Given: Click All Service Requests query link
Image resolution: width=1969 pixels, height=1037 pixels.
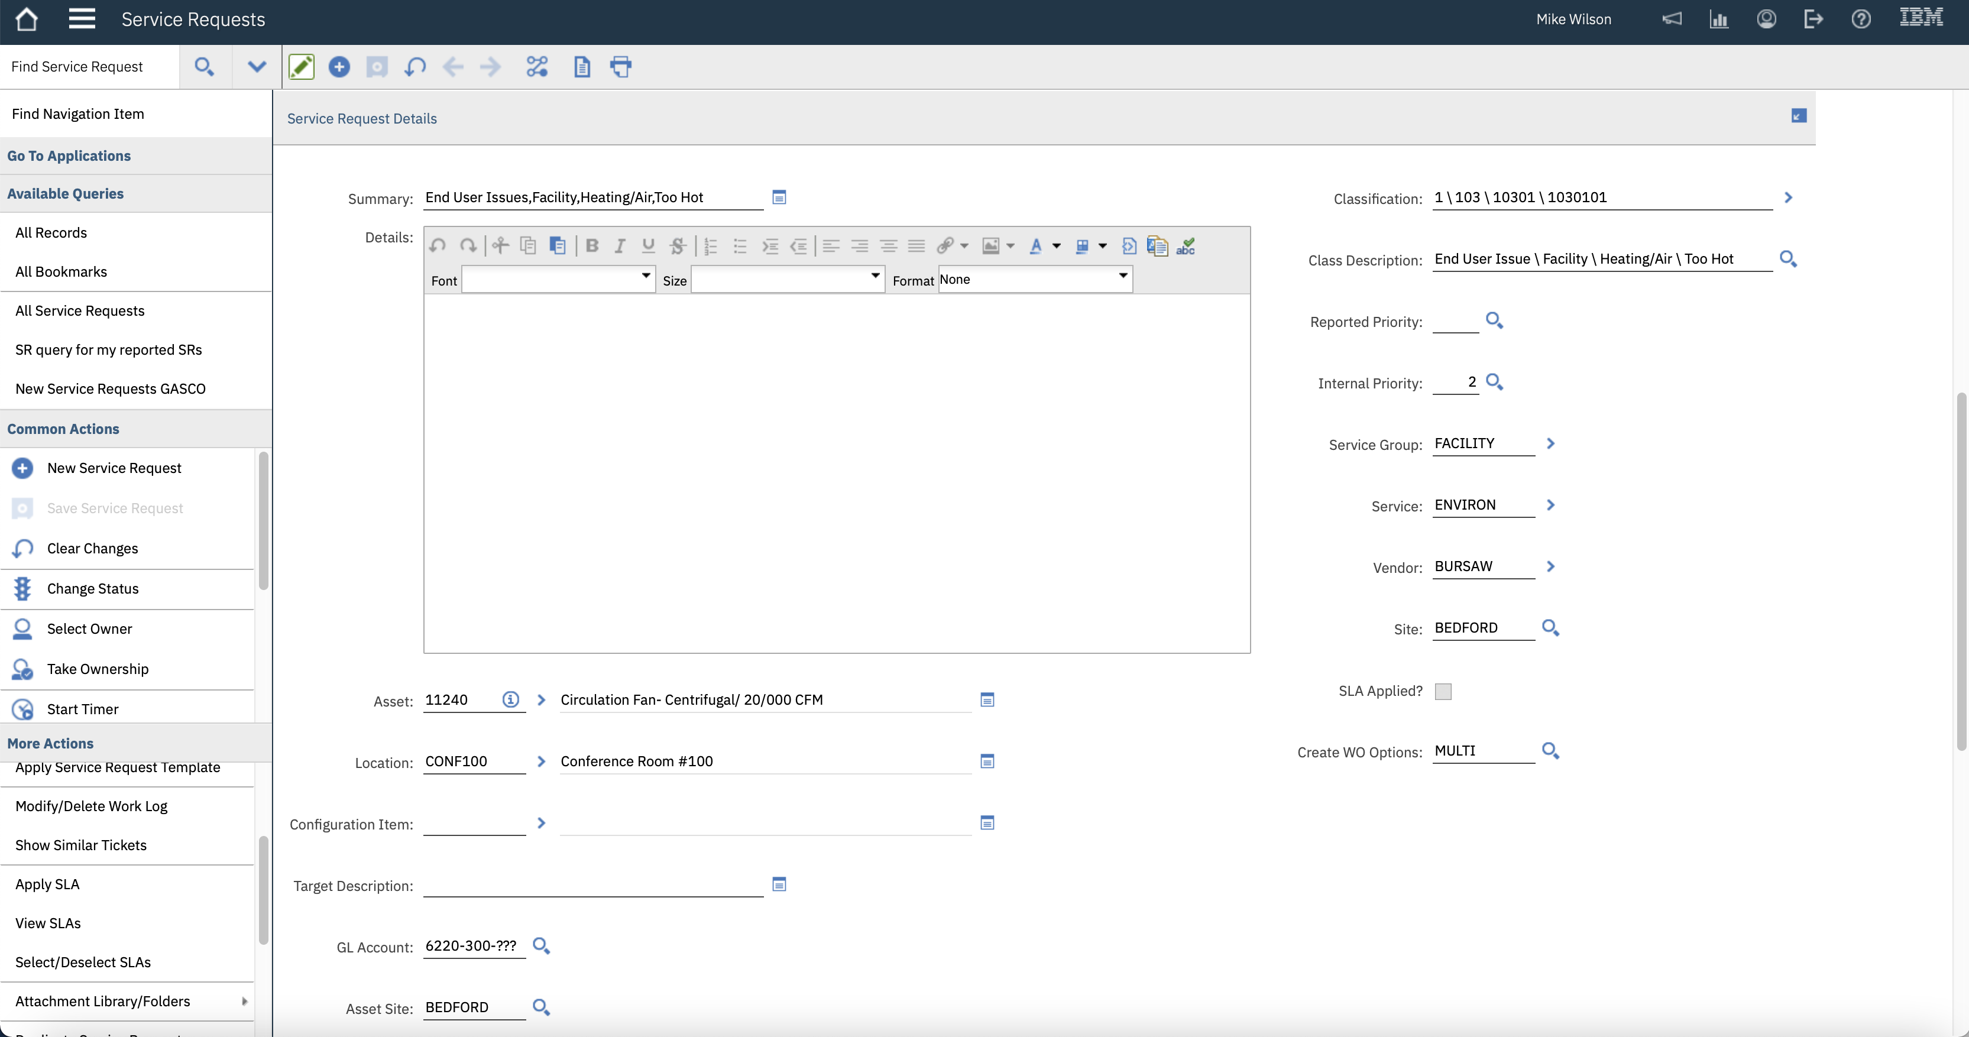Looking at the screenshot, I should click(x=79, y=310).
